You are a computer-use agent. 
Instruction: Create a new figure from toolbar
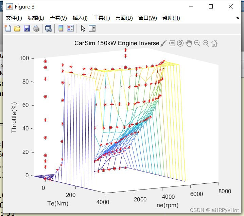tap(8, 29)
